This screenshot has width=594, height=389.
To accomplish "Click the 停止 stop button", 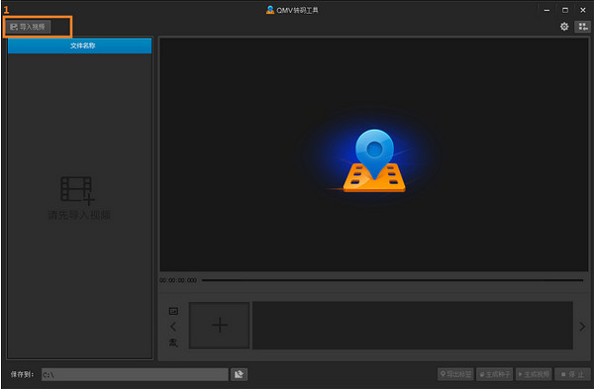I will click(572, 374).
